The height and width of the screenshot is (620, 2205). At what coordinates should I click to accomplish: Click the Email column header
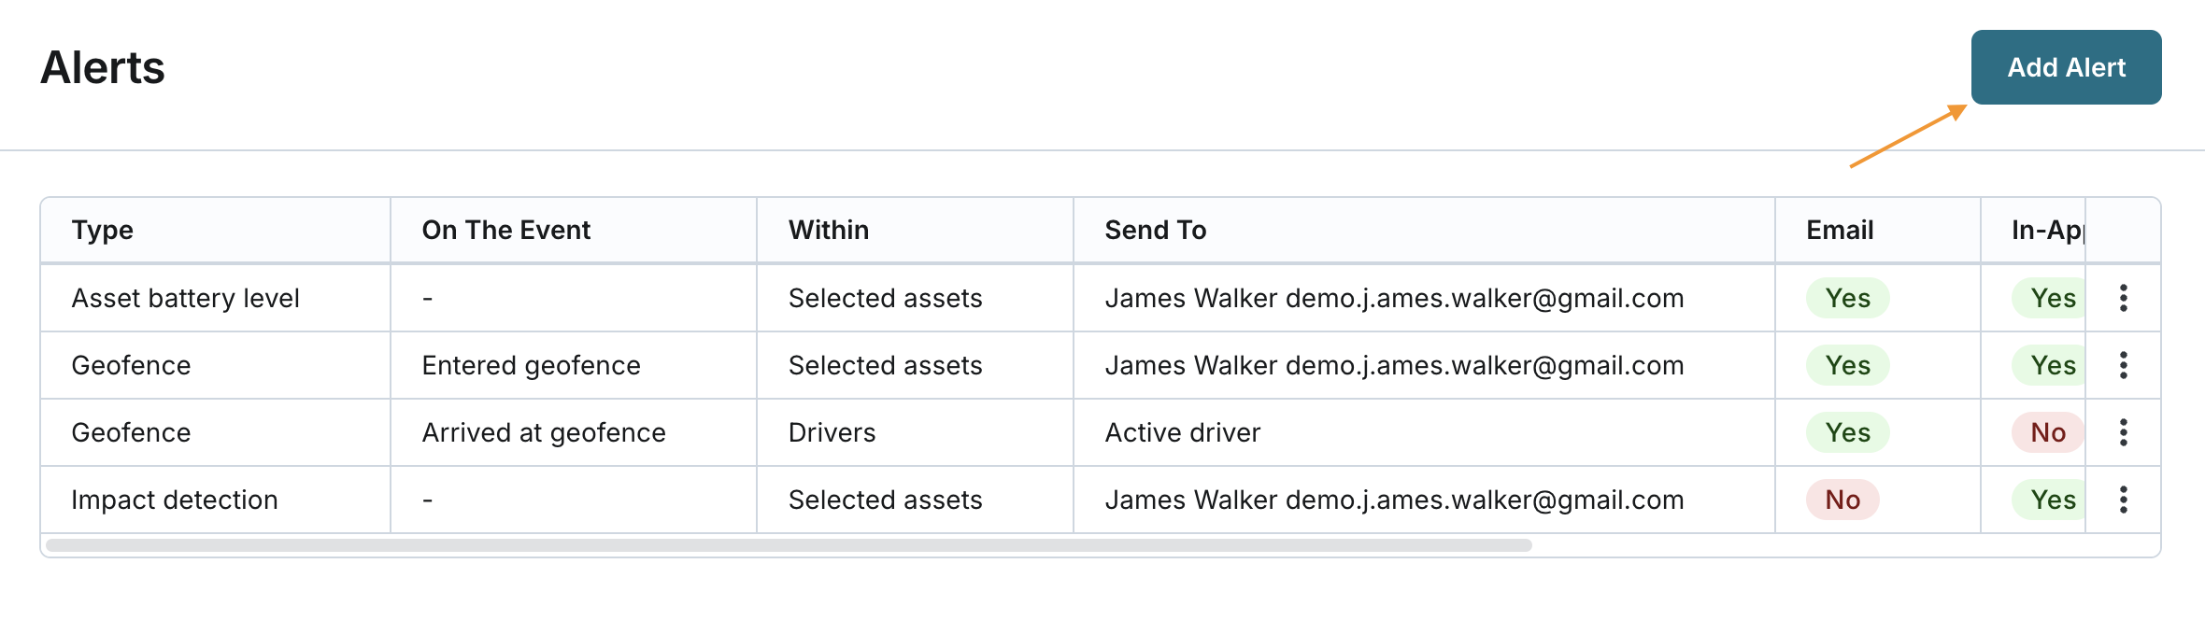[x=1840, y=231]
